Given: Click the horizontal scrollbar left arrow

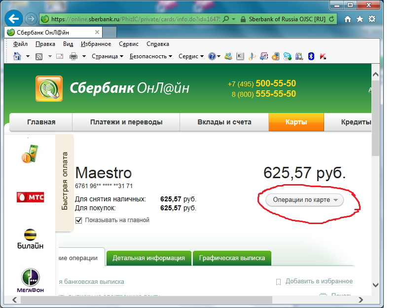Looking at the screenshot, I should (15, 300).
